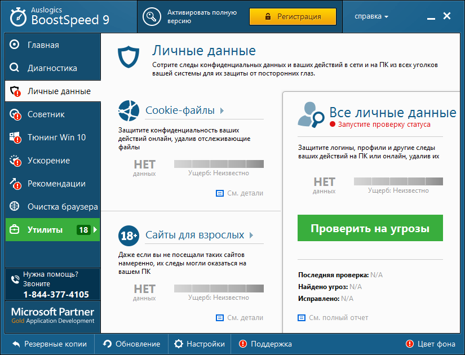Screen dimensions: 465x355
Task: Click the 18 badge on Утилиты
Action: coord(83,229)
